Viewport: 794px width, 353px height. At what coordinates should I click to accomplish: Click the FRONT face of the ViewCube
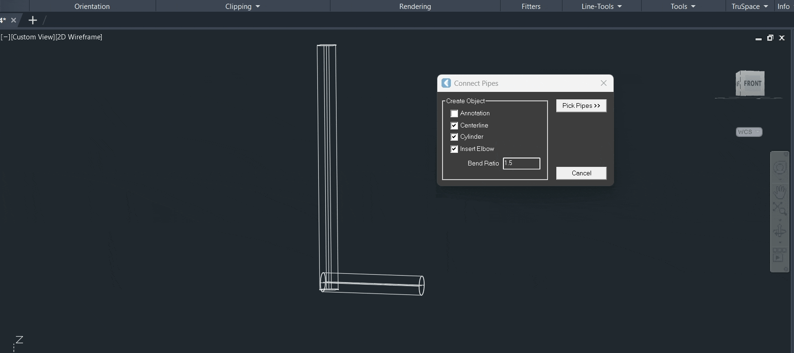point(752,83)
